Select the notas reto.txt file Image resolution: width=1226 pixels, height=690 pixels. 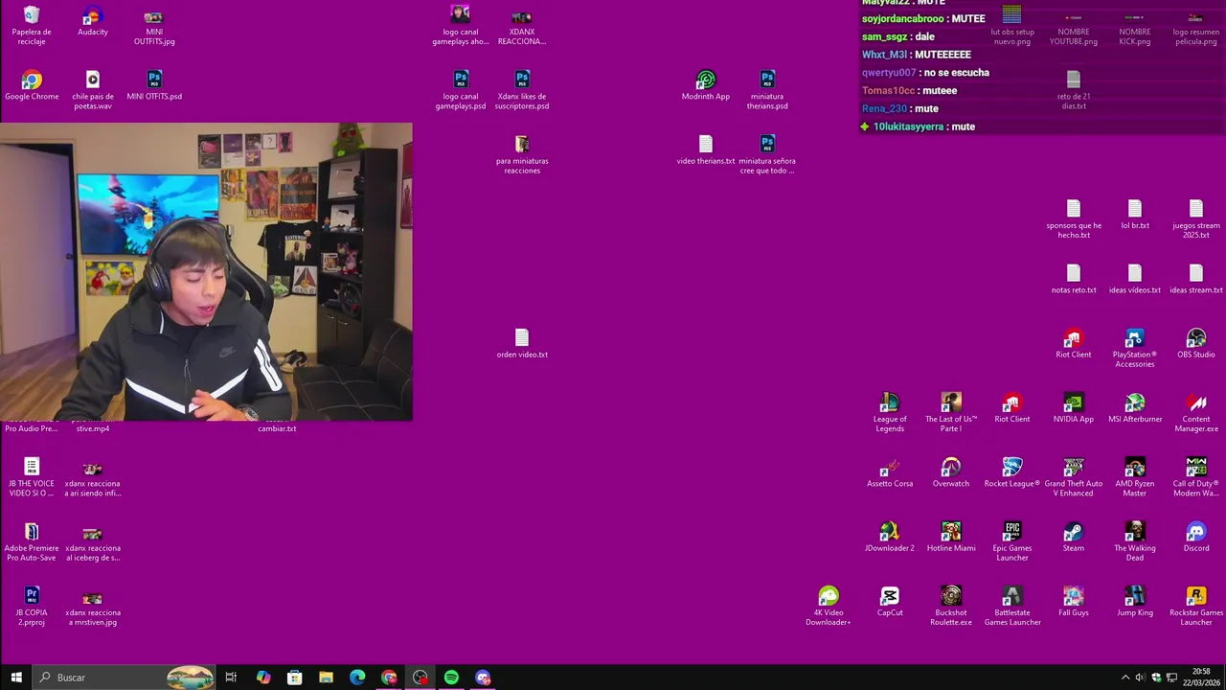point(1074,279)
